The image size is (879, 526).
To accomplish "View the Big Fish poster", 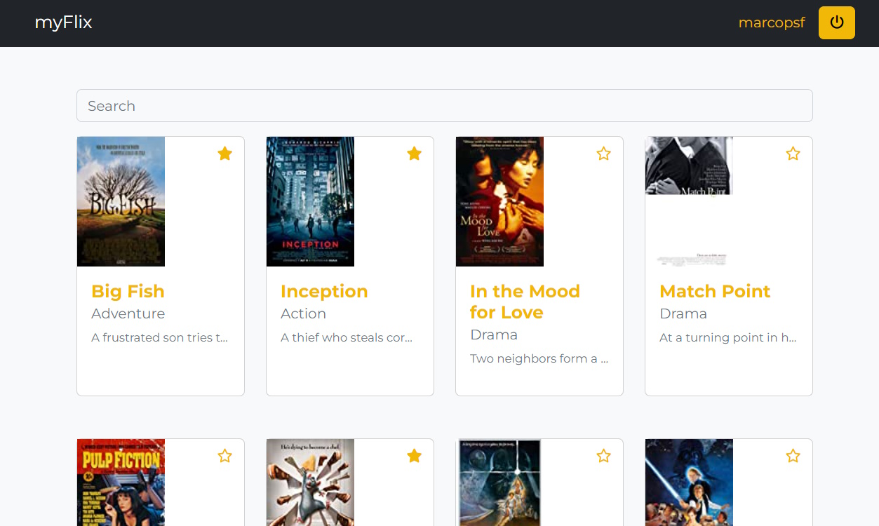I will click(x=121, y=201).
